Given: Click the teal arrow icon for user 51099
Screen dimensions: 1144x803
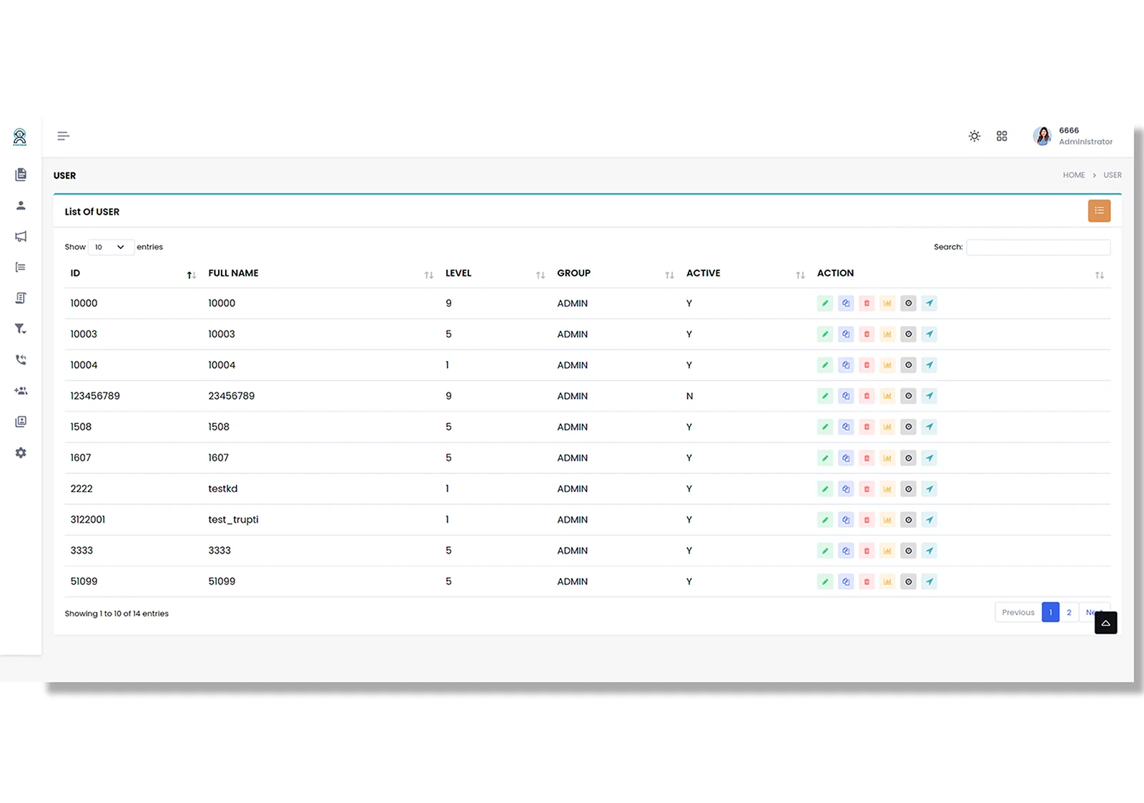Looking at the screenshot, I should (x=929, y=582).
